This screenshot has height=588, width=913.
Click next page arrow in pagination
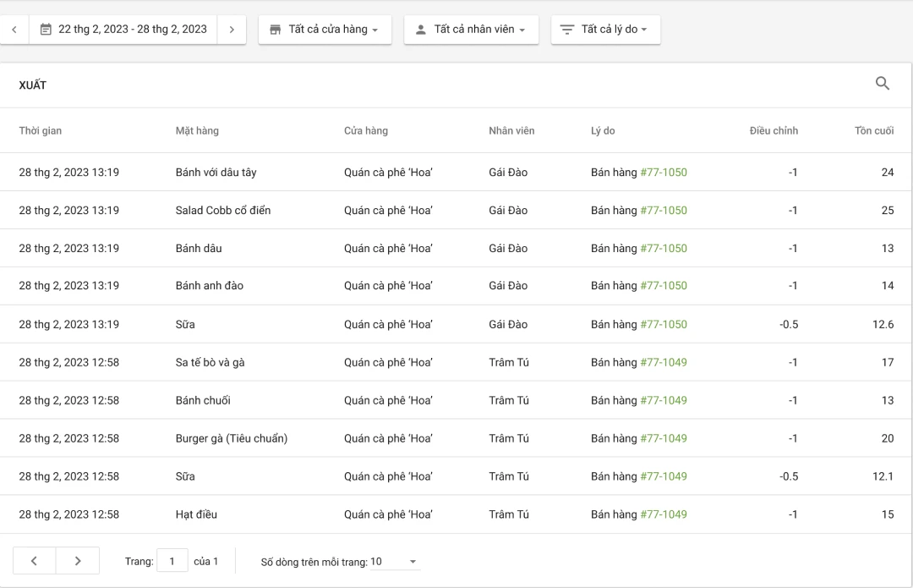click(x=78, y=561)
